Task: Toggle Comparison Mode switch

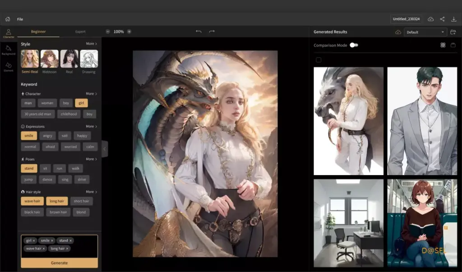Action: pos(354,45)
